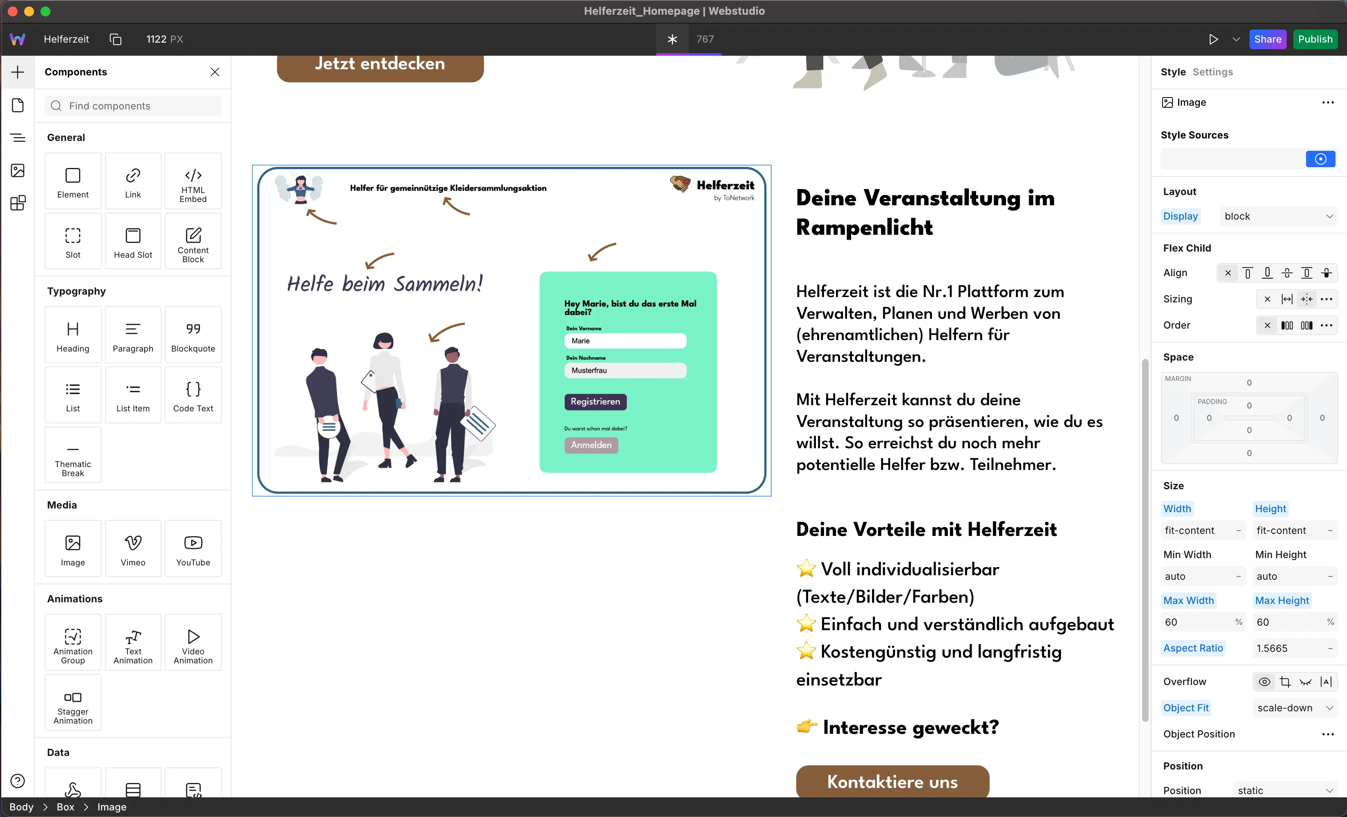Switch to the Style tab
Screen dimensions: 1347x817
(x=1173, y=72)
